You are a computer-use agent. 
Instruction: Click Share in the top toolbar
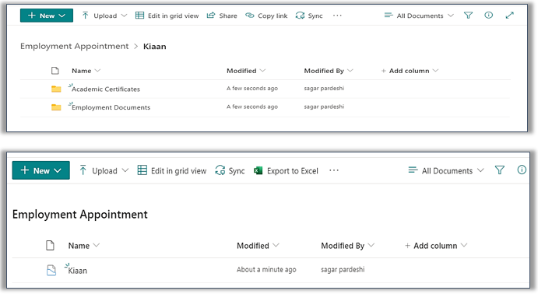click(222, 16)
